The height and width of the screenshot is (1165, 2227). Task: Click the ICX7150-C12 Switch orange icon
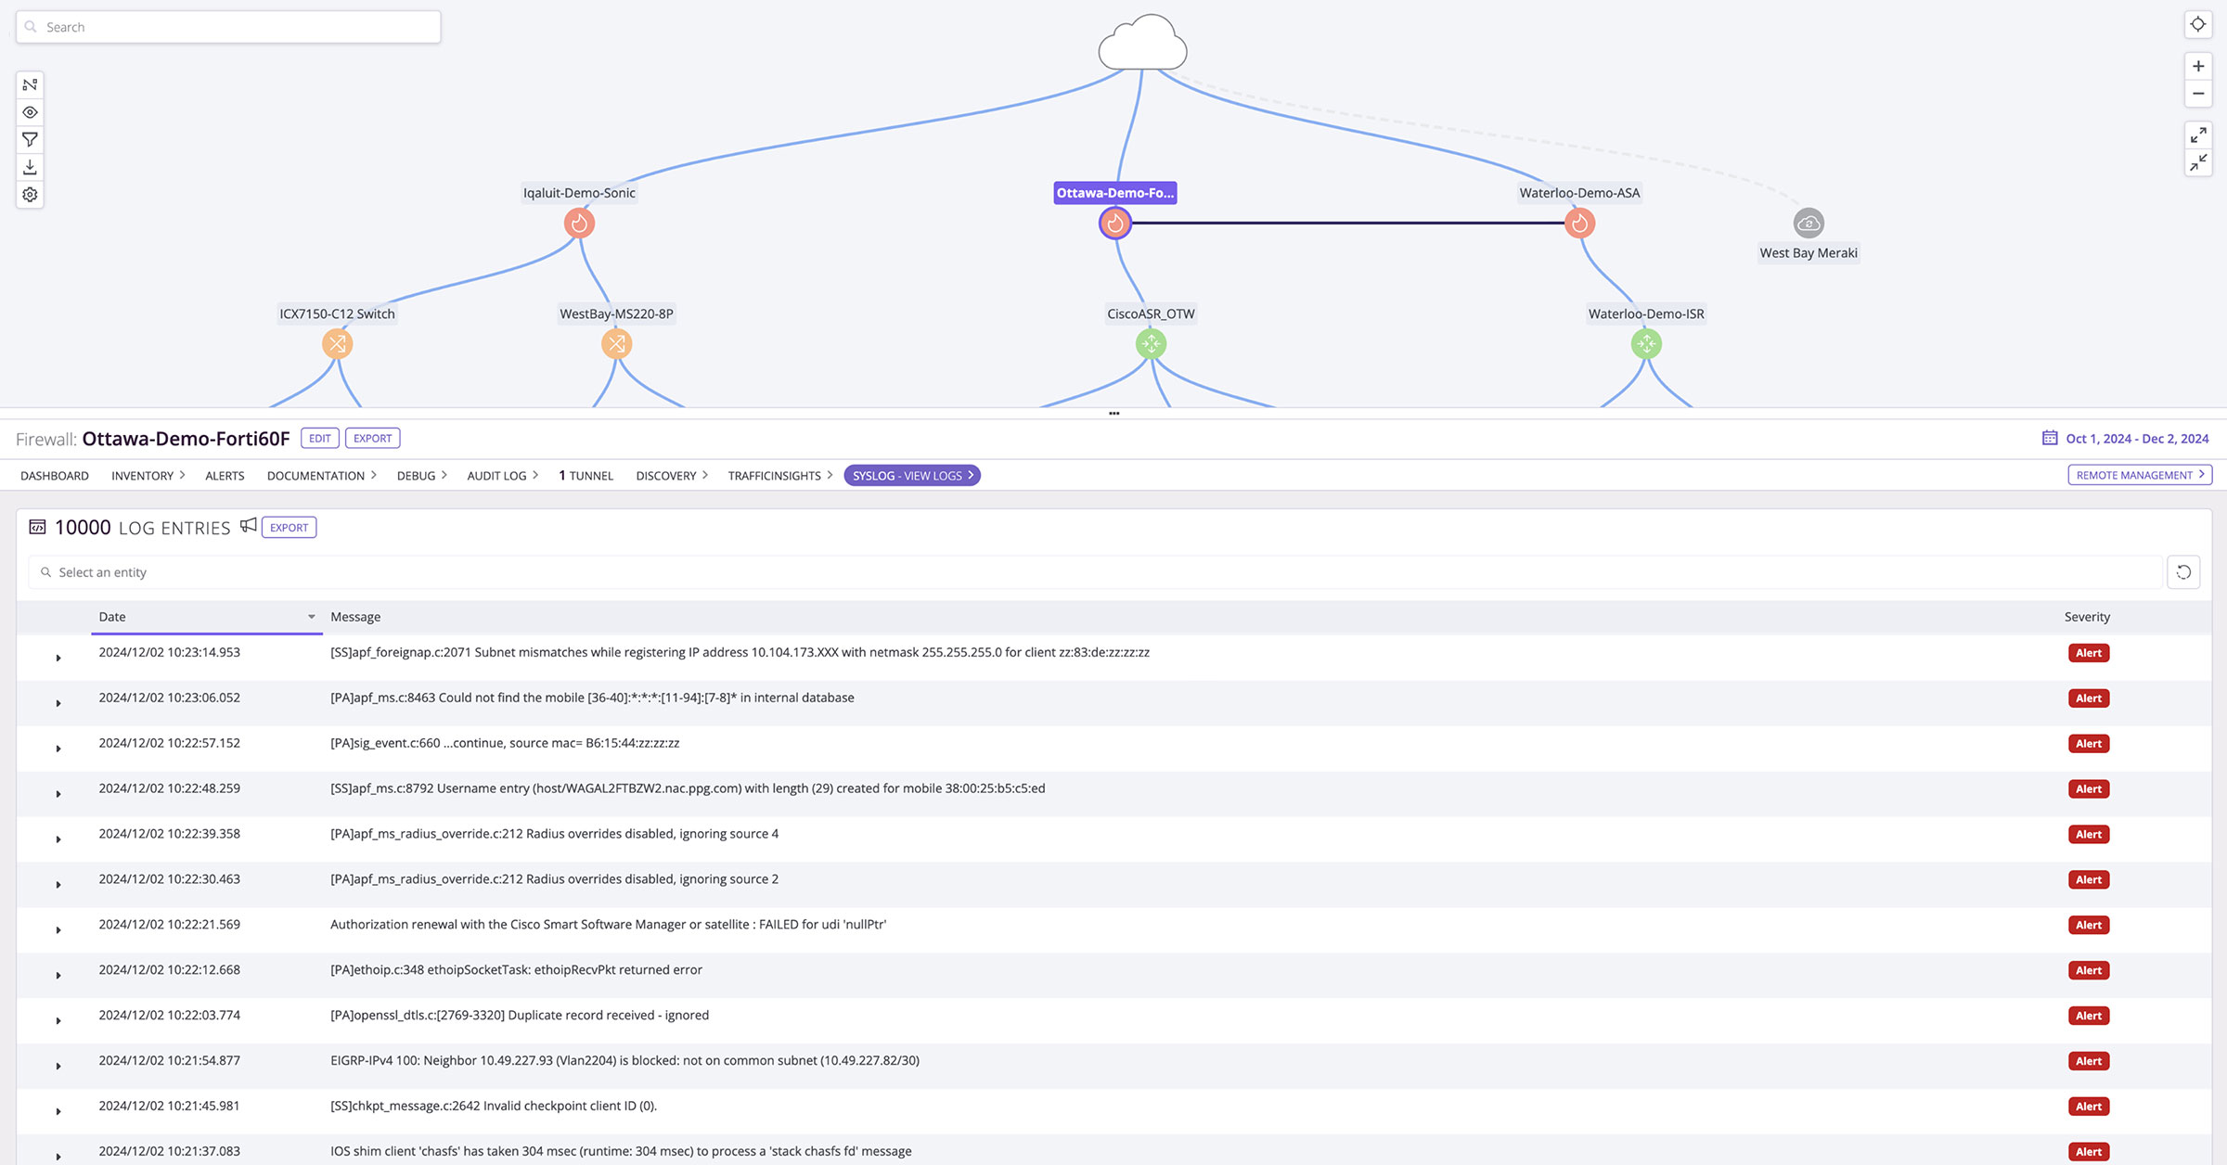click(336, 345)
